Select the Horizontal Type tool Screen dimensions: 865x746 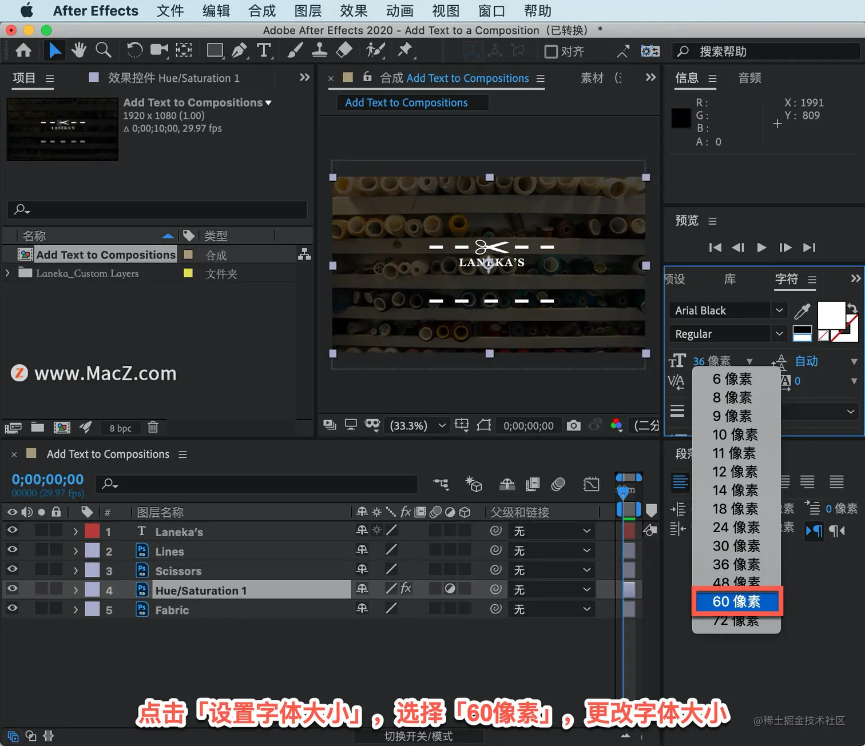coord(264,51)
